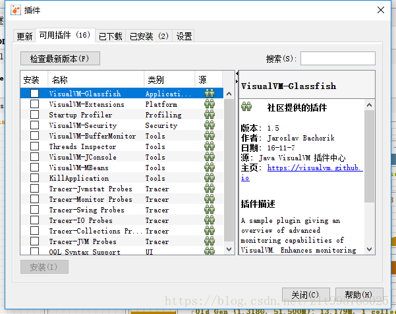Select the OQL Syntax Support row
Screen dimensions: 396x314
122,252
